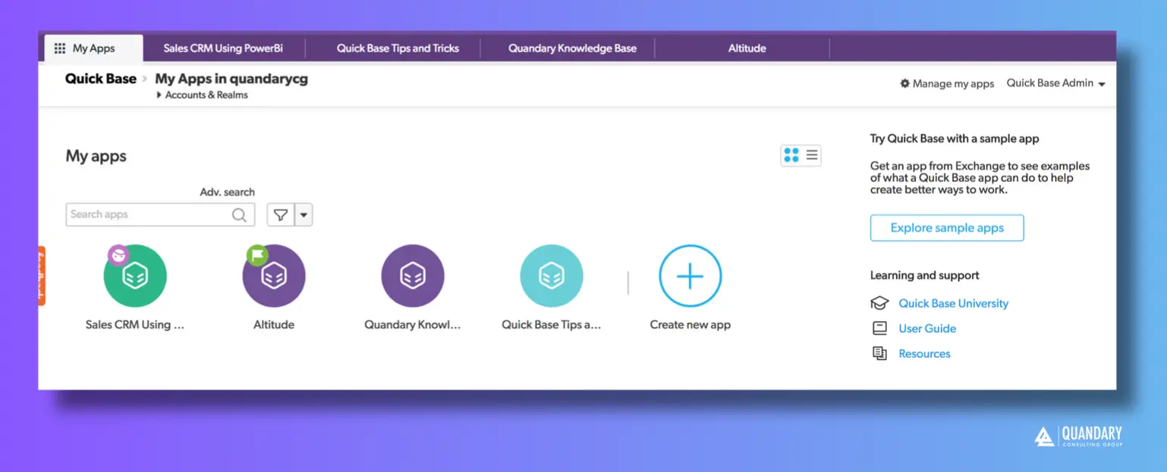1167x472 pixels.
Task: Open the filter dropdown arrow
Action: click(303, 214)
